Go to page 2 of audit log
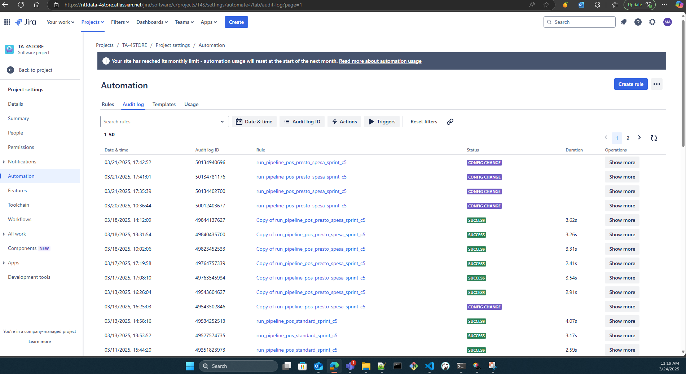The height and width of the screenshot is (374, 686). click(628, 138)
